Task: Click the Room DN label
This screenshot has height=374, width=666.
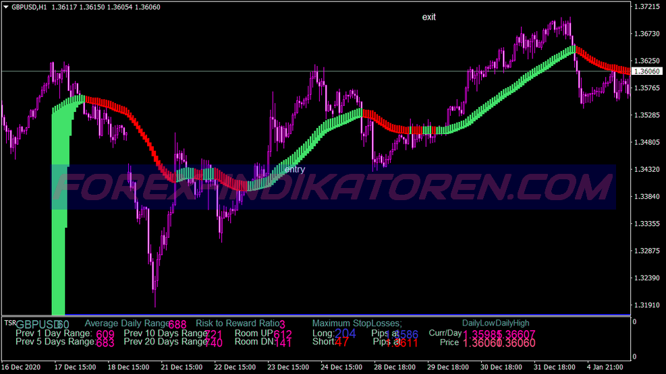Action: [x=254, y=342]
